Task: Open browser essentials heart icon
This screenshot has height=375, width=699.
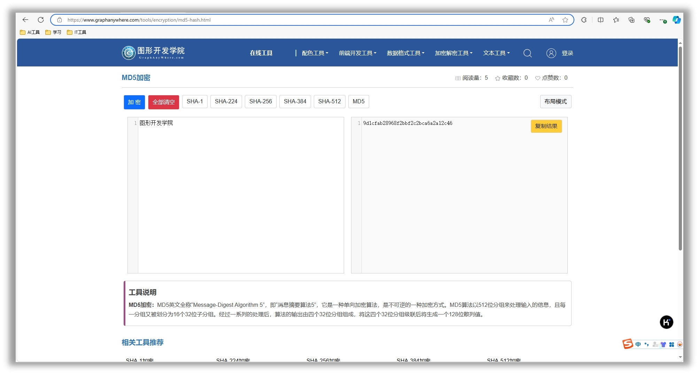Action: tap(647, 20)
